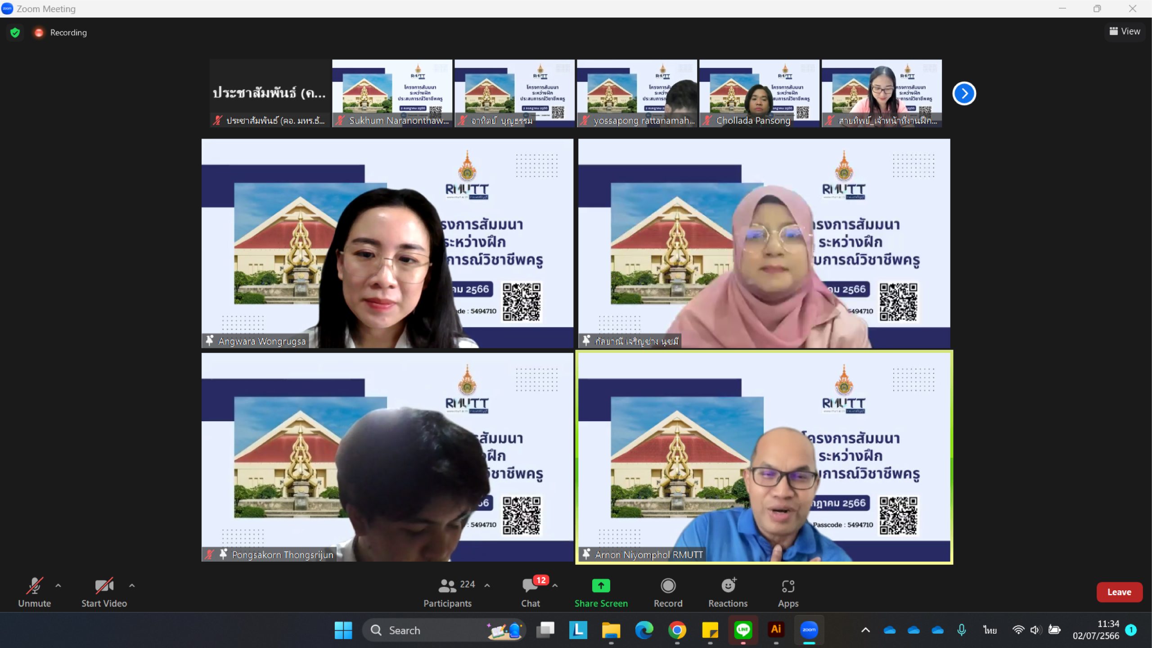This screenshot has width=1152, height=648.
Task: Open the Participants panel
Action: pyautogui.click(x=447, y=593)
